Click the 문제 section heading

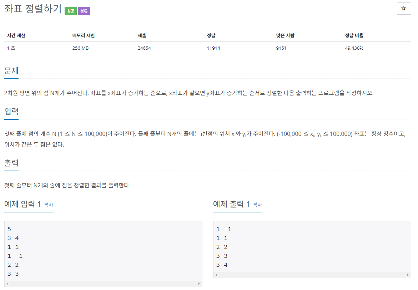[x=11, y=71]
